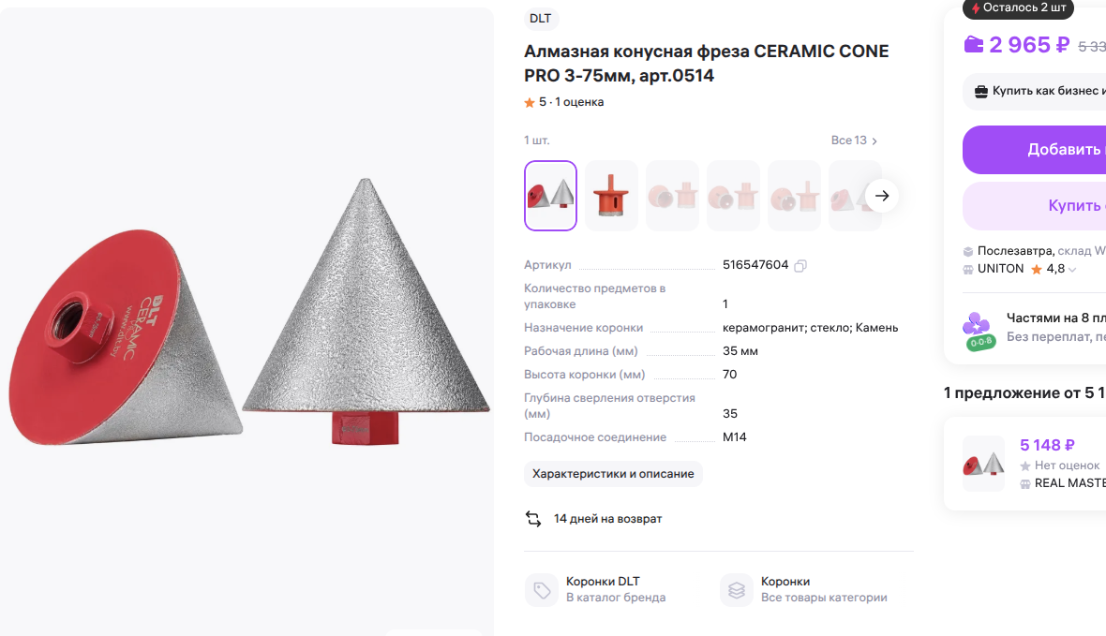Open the DLT brand chip

click(540, 19)
